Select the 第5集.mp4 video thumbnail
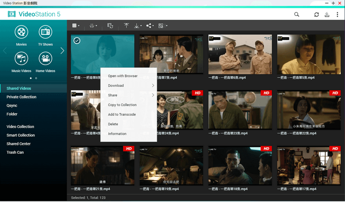 309,54
